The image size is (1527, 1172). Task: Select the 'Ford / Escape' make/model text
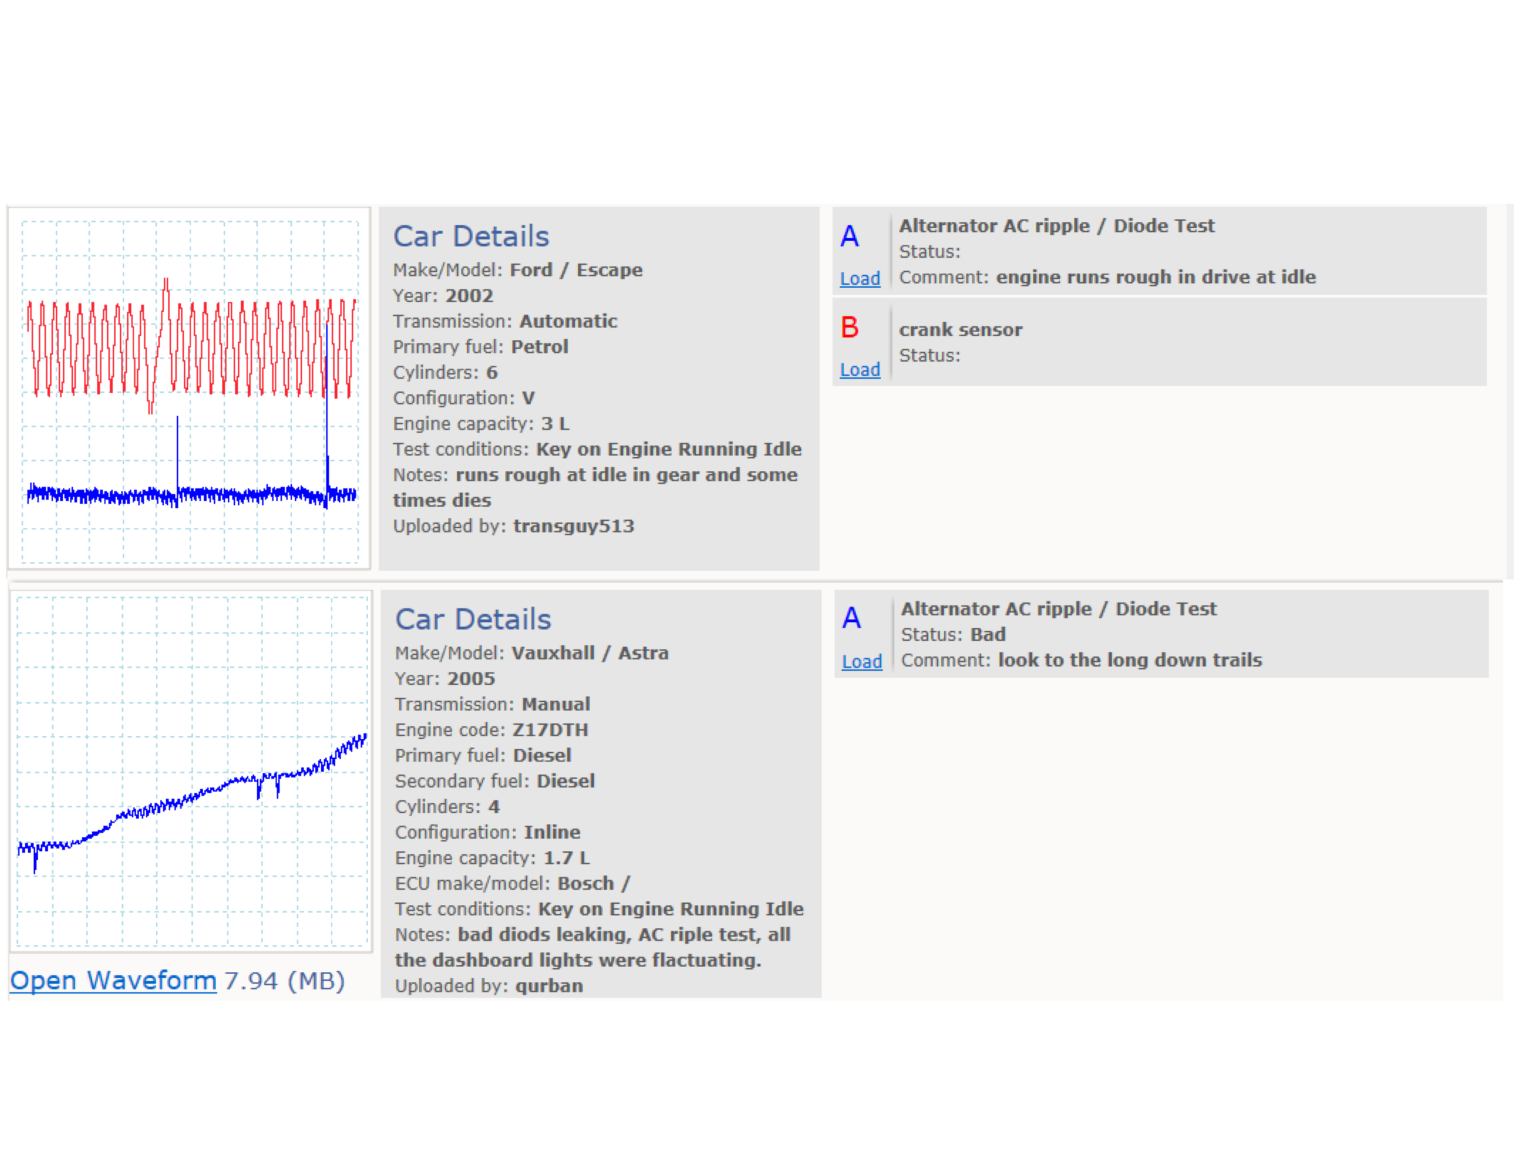[x=576, y=270]
